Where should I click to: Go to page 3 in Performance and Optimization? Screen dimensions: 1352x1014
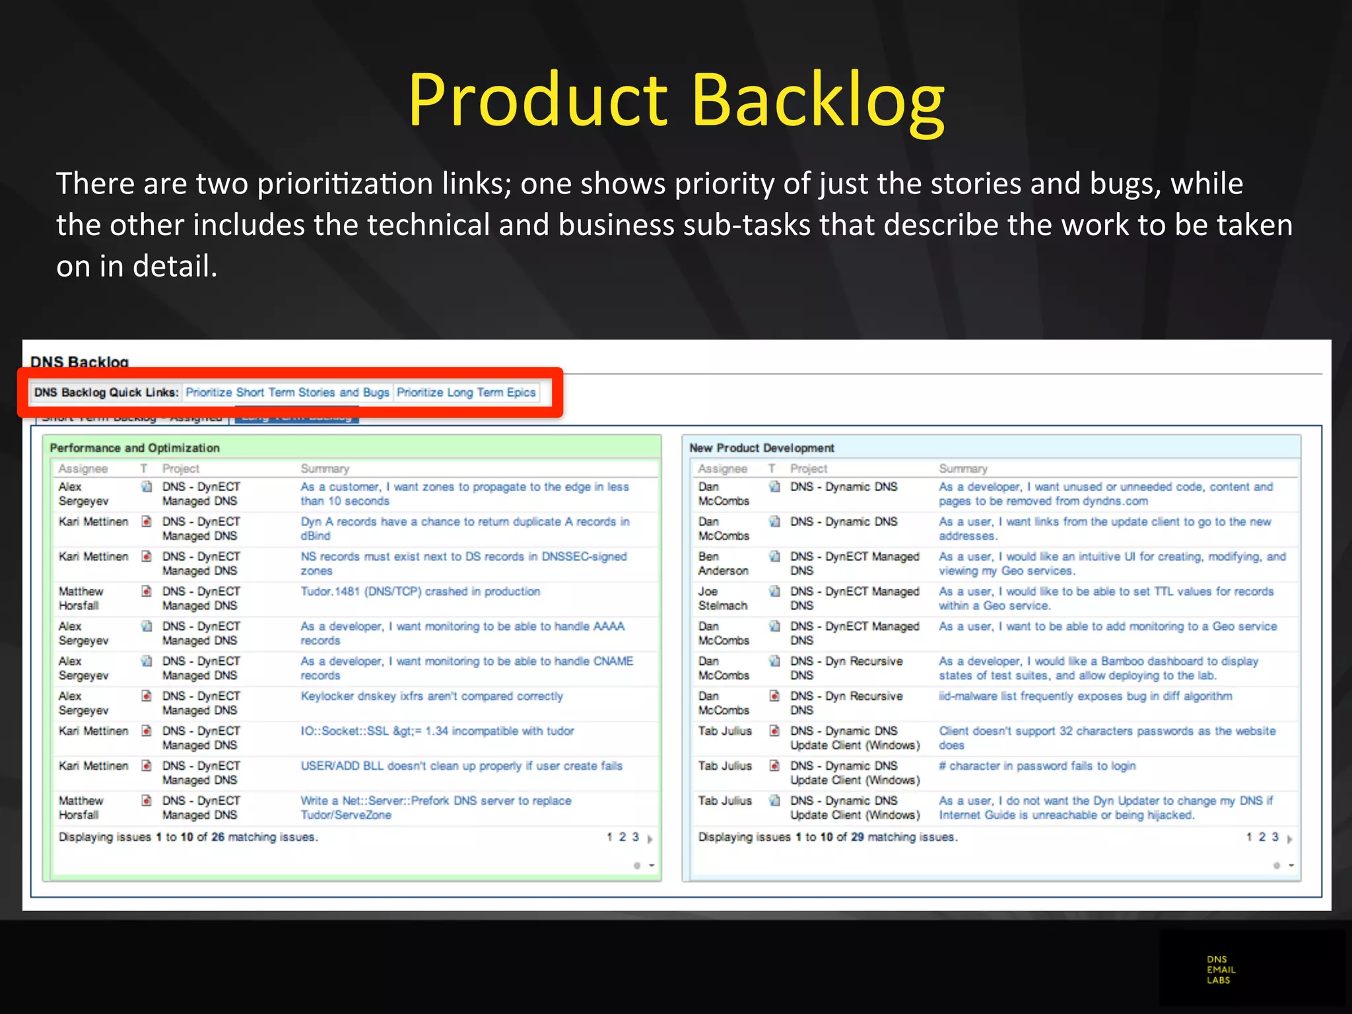[x=636, y=837]
